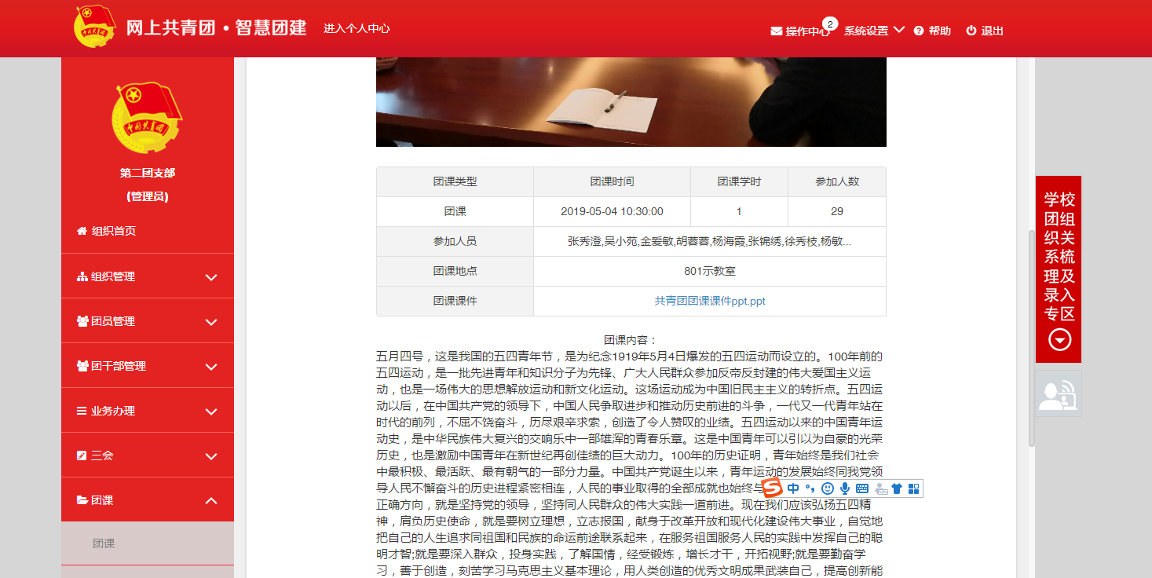Viewport: 1152px width, 578px height.
Task: Open 组织首页 in the sidebar
Action: [x=113, y=231]
